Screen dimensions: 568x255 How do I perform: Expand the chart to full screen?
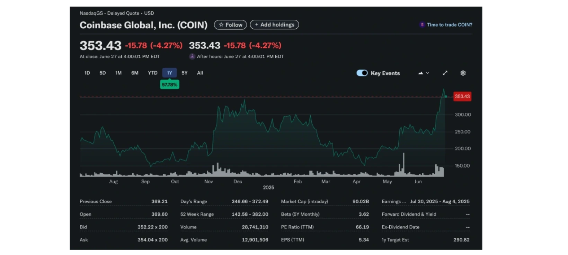click(x=445, y=73)
